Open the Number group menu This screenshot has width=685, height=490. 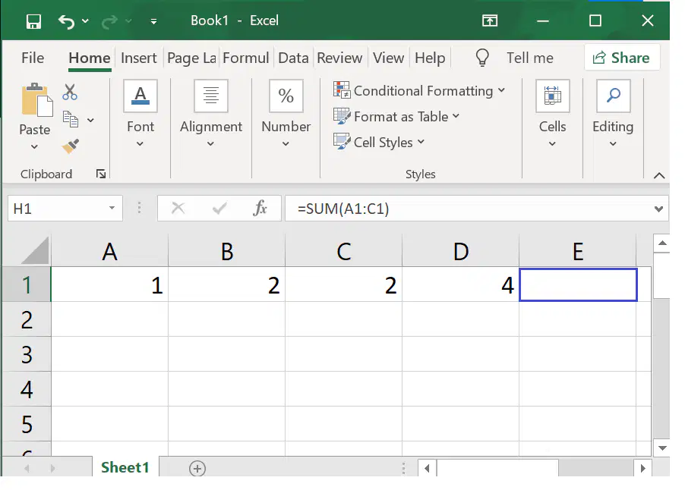point(286,115)
